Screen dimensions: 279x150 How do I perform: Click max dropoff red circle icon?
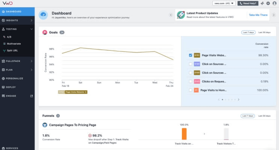90,135
